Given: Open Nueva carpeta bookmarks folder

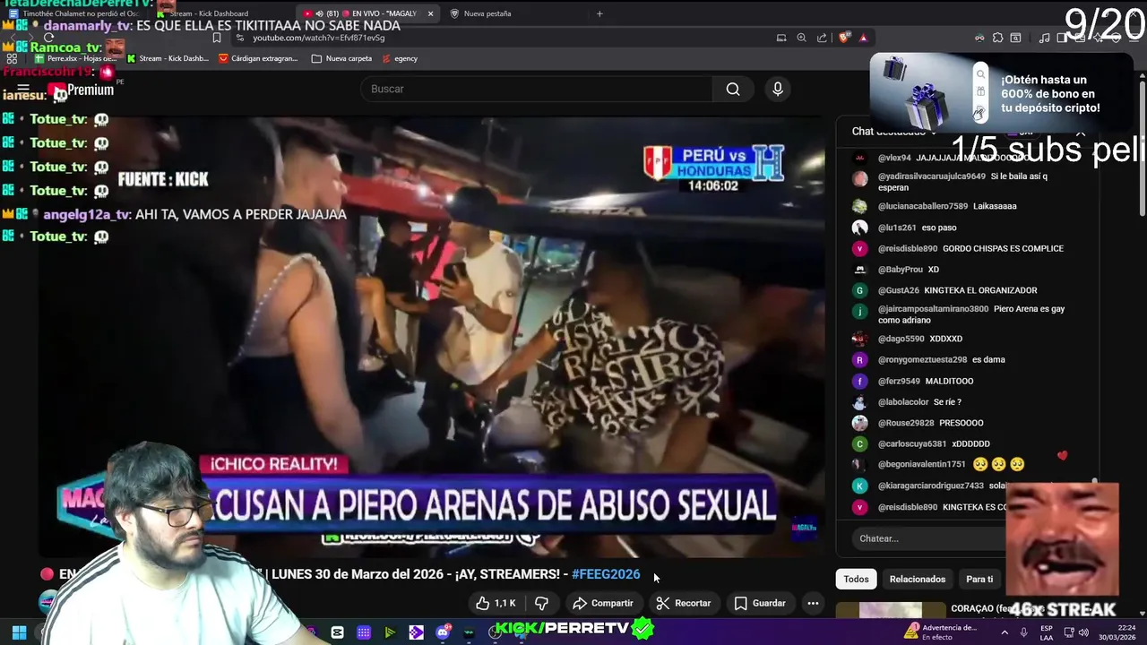Looking at the screenshot, I should coord(341,58).
